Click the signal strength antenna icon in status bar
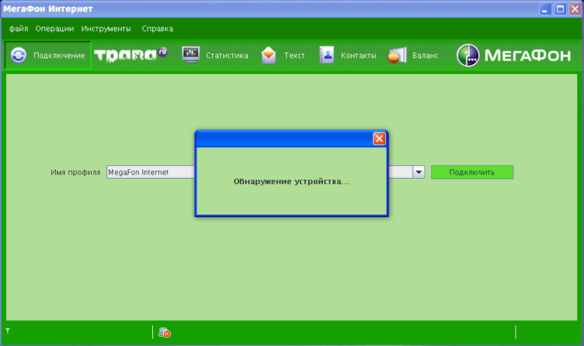This screenshot has width=584, height=346. click(8, 331)
